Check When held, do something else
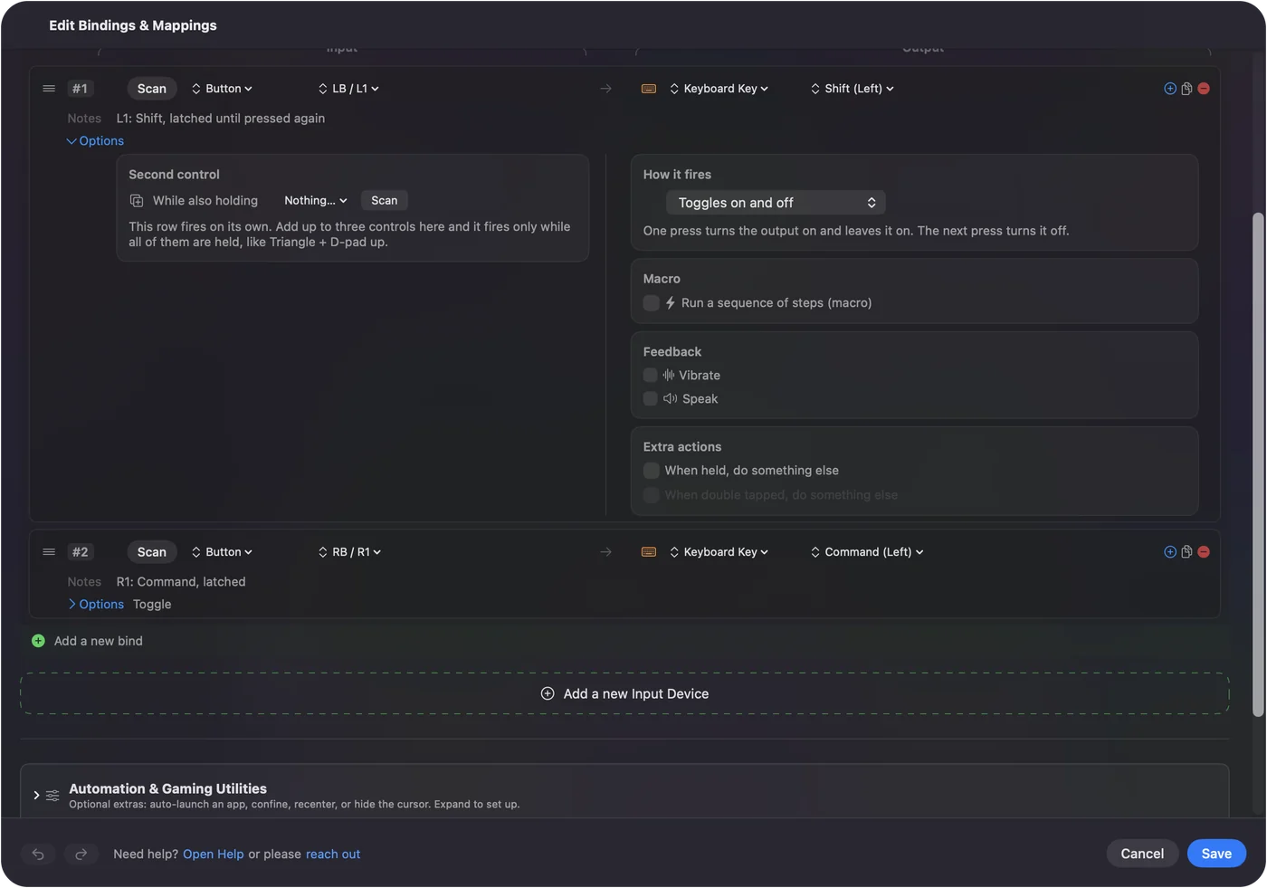The image size is (1267, 888). [651, 471]
